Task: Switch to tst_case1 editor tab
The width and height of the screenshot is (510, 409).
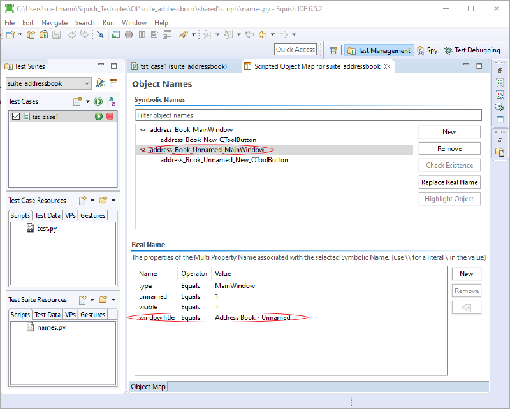Action: click(x=183, y=66)
